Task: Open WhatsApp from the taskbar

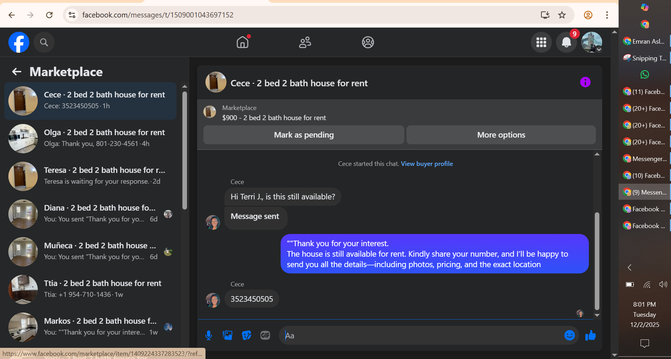Action: point(644,74)
